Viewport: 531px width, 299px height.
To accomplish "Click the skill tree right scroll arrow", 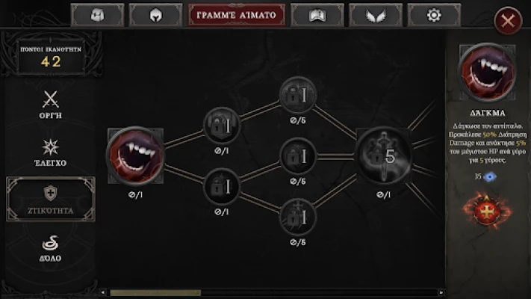I will click(441, 292).
